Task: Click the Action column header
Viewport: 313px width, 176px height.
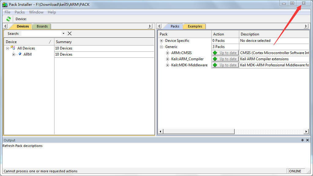Action: coord(225,34)
